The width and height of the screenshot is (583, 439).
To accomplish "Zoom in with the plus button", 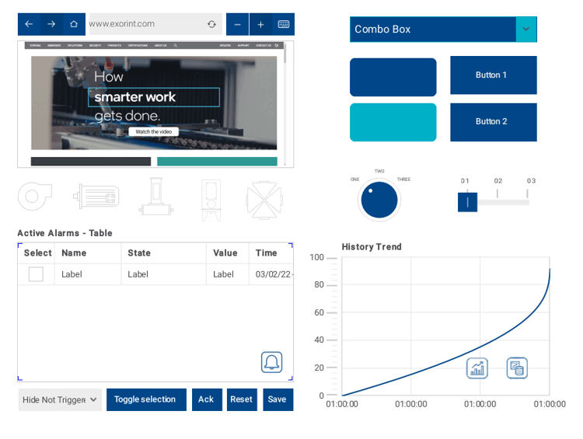I will pyautogui.click(x=260, y=24).
